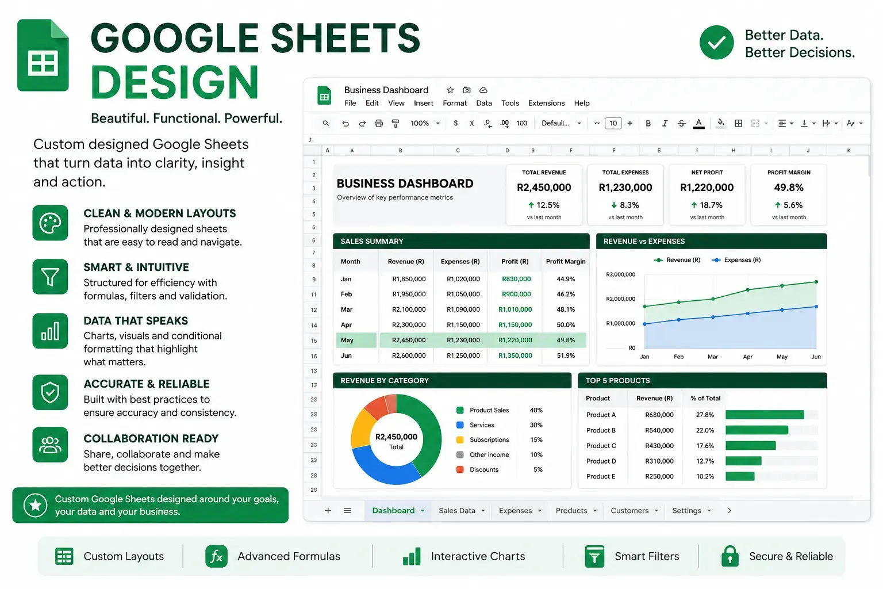Open the Edit menu
Viewport: 883px width, 589px height.
tap(372, 104)
